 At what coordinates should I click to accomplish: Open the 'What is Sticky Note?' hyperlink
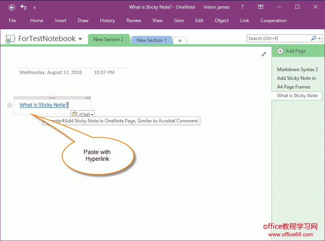[44, 105]
